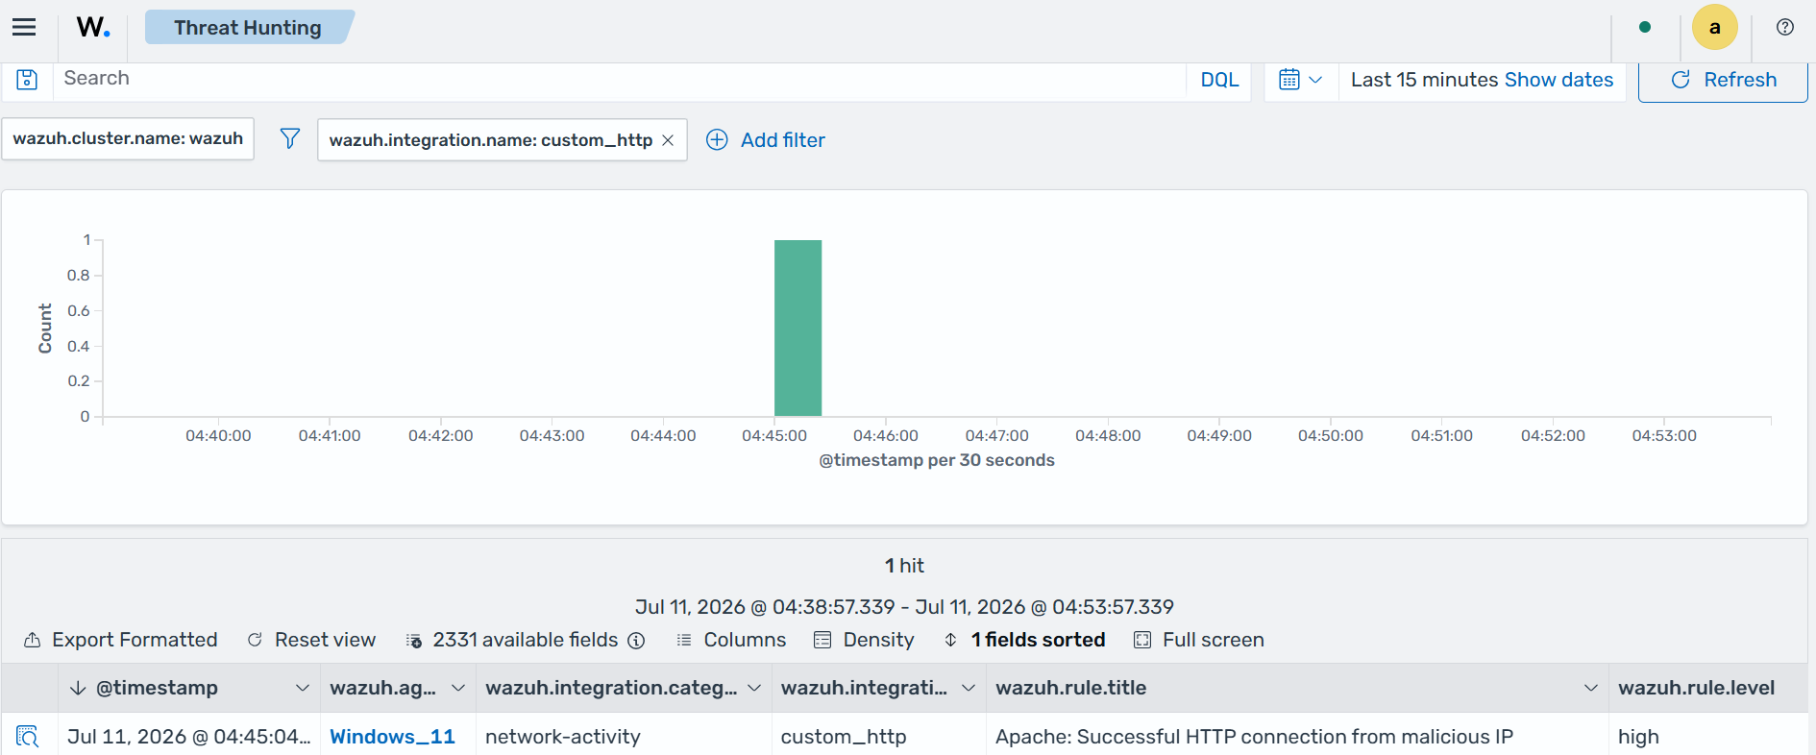
Task: Click network-activity cell
Action: click(x=563, y=737)
